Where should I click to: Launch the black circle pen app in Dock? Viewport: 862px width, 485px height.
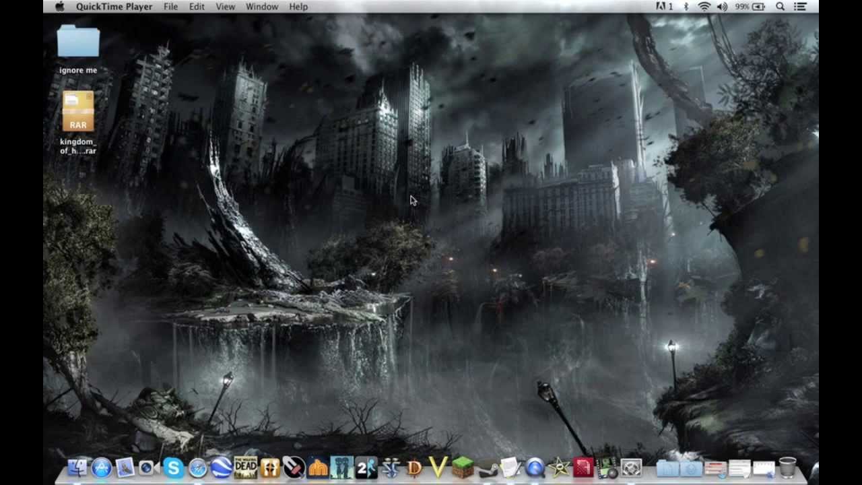point(294,467)
